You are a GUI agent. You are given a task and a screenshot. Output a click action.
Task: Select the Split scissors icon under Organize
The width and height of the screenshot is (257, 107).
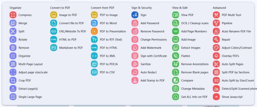tap(13, 31)
